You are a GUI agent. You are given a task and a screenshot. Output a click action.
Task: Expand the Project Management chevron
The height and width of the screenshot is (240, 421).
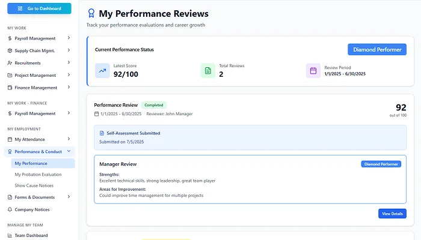coord(69,75)
